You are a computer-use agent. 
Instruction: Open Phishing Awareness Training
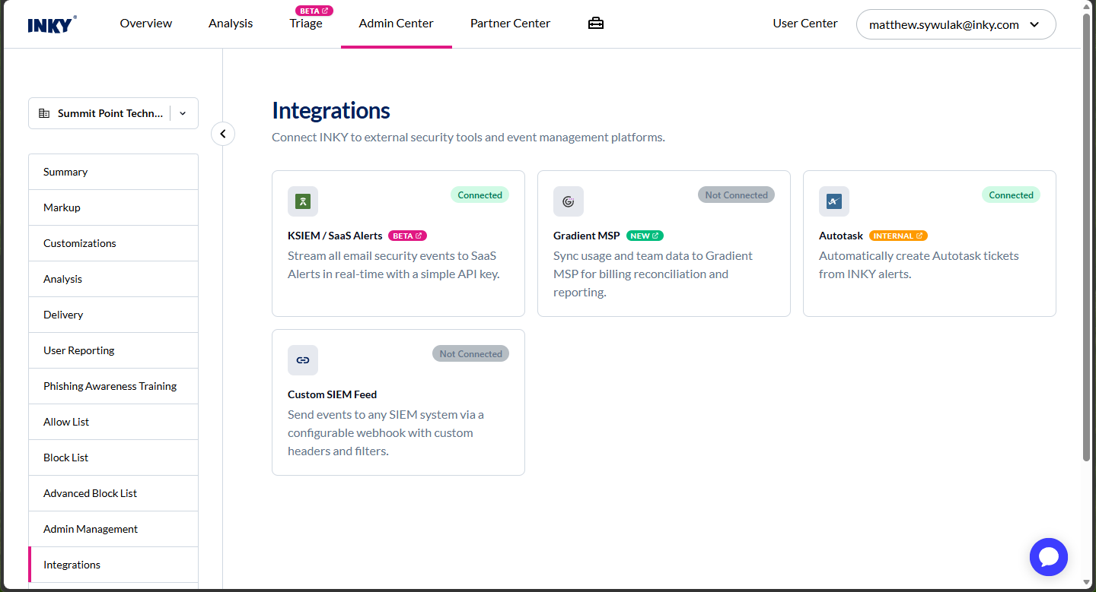[x=113, y=386]
